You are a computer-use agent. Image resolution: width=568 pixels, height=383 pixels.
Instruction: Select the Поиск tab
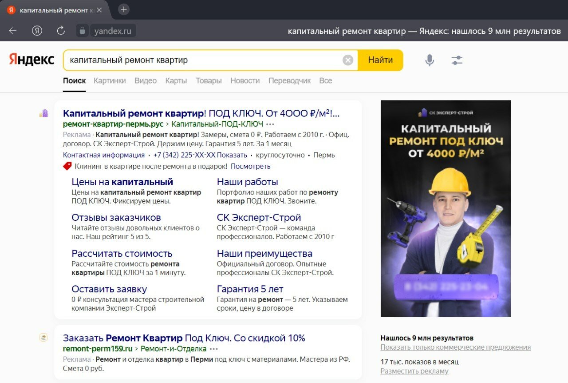[x=74, y=81]
